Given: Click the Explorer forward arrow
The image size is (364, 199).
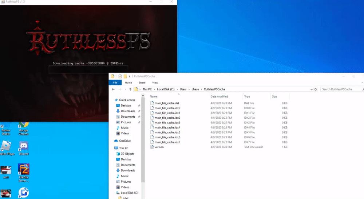Looking at the screenshot, I should pos(120,89).
